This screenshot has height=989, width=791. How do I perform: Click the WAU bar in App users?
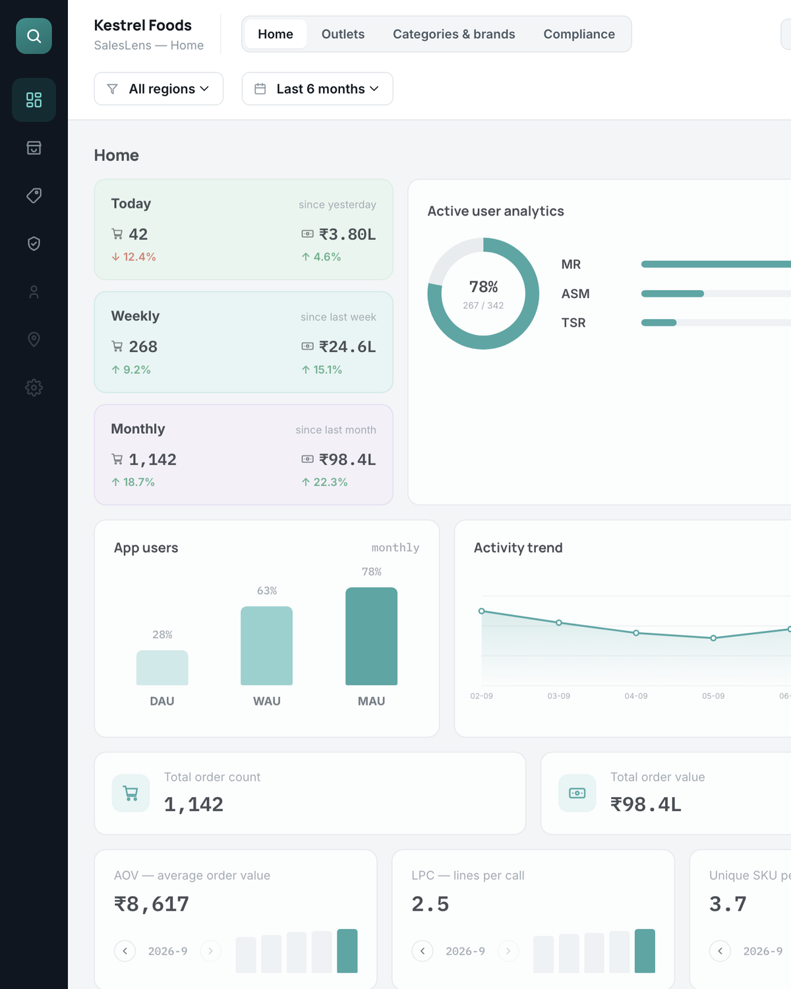[267, 645]
